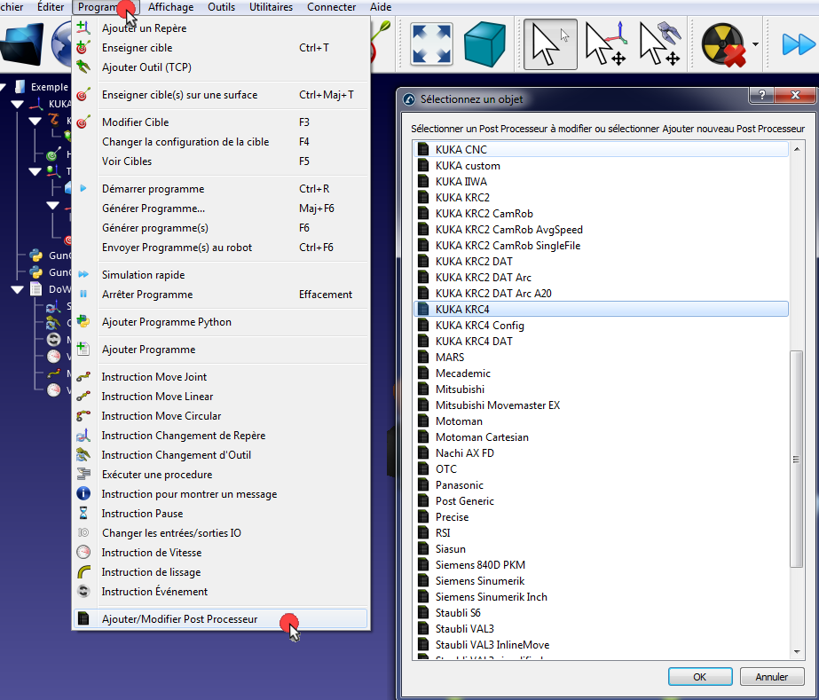
Task: Click the dialog help question mark button
Action: pos(762,95)
